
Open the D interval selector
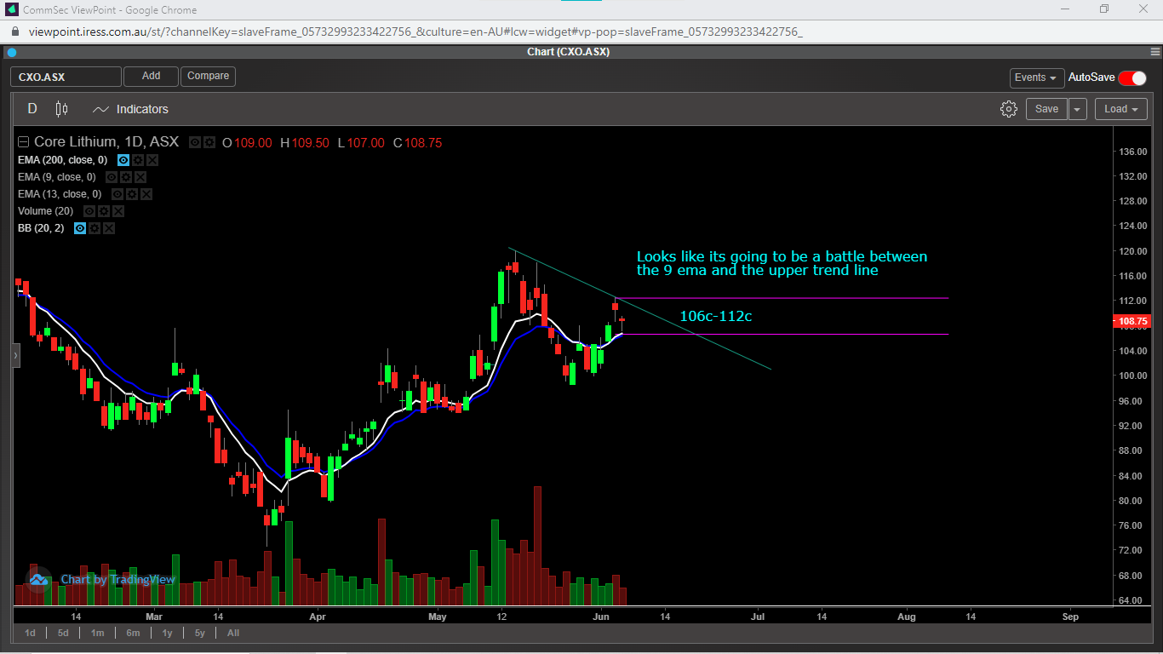pyautogui.click(x=32, y=109)
